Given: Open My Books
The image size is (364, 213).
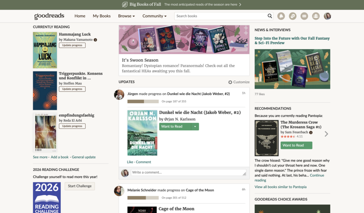Looking at the screenshot, I should pos(102,16).
